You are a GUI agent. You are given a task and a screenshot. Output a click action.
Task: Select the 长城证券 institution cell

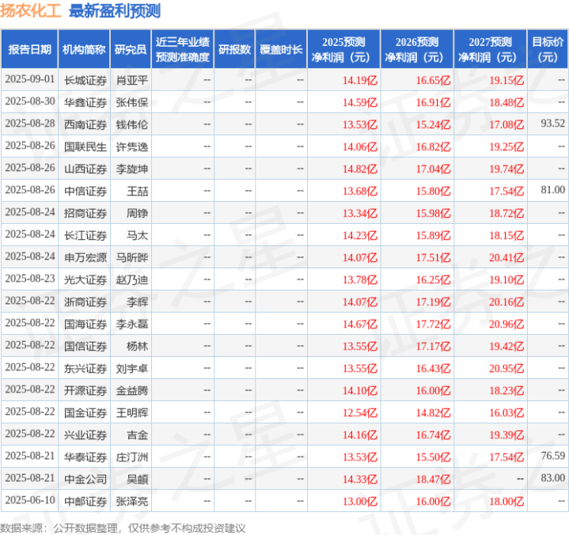(85, 80)
